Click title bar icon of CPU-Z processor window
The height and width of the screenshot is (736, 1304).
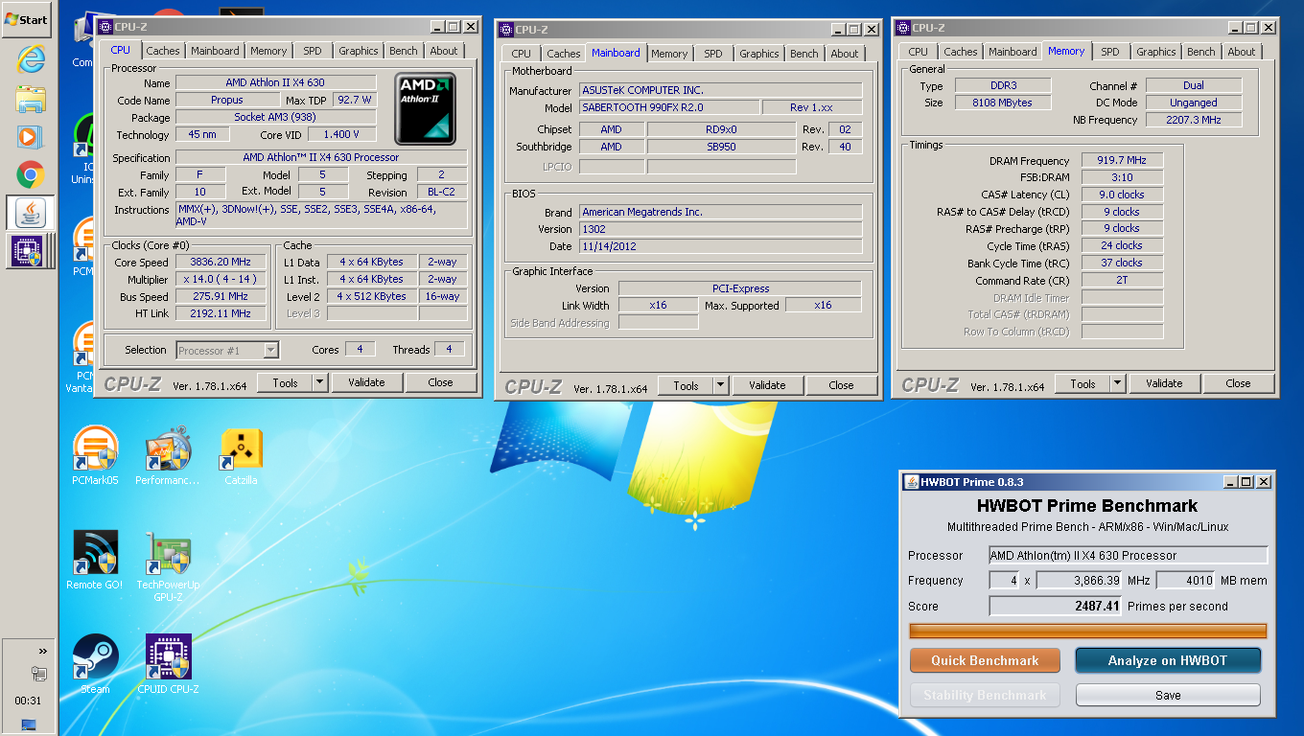pos(105,27)
